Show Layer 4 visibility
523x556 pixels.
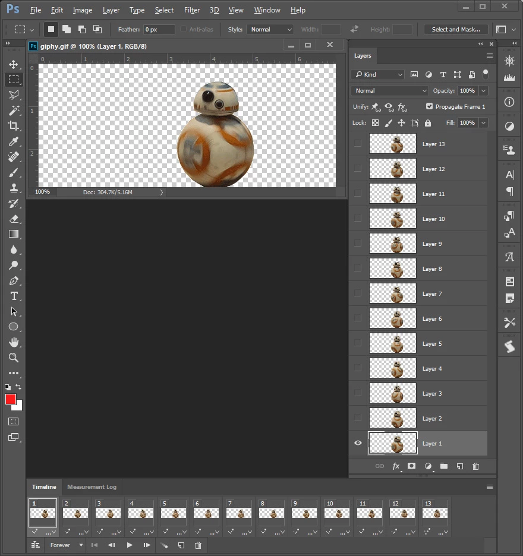(358, 368)
